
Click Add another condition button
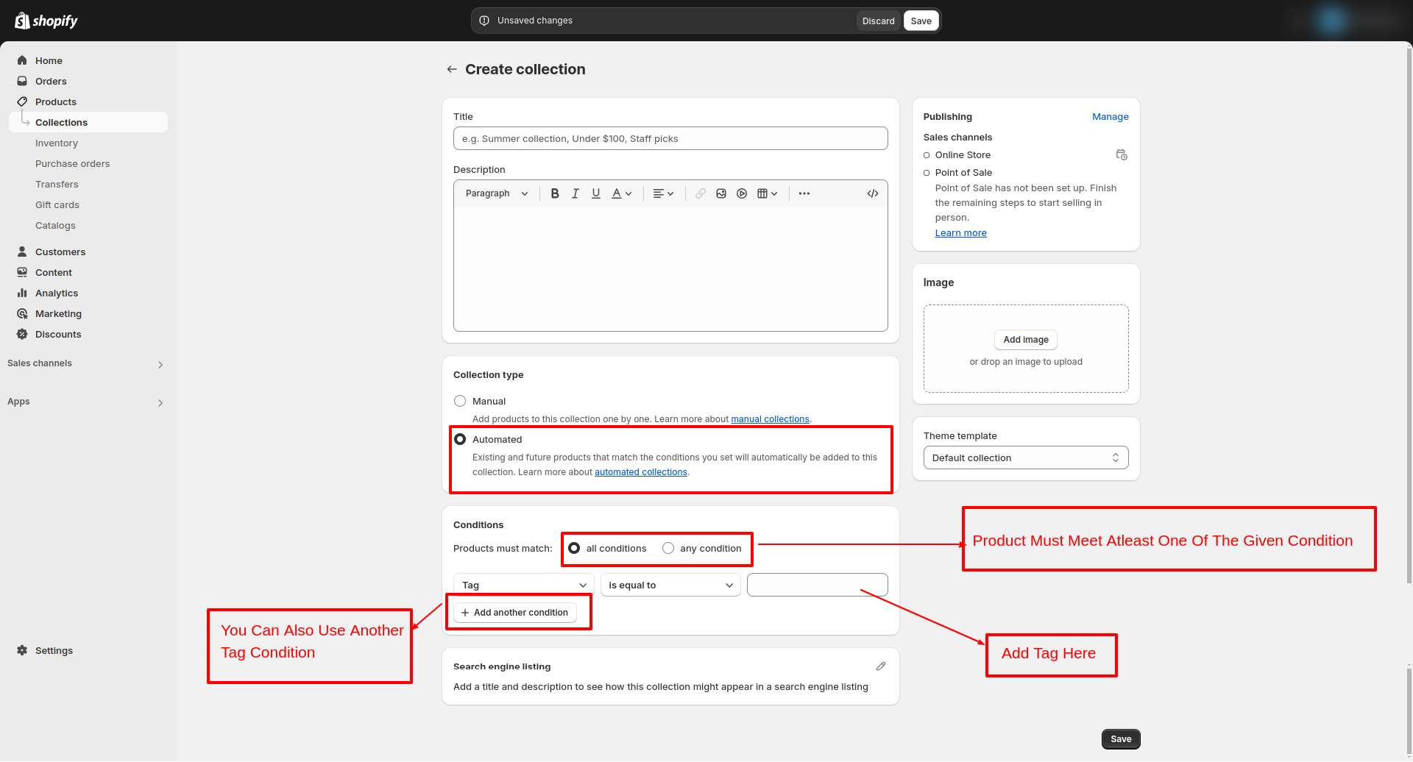tap(515, 612)
